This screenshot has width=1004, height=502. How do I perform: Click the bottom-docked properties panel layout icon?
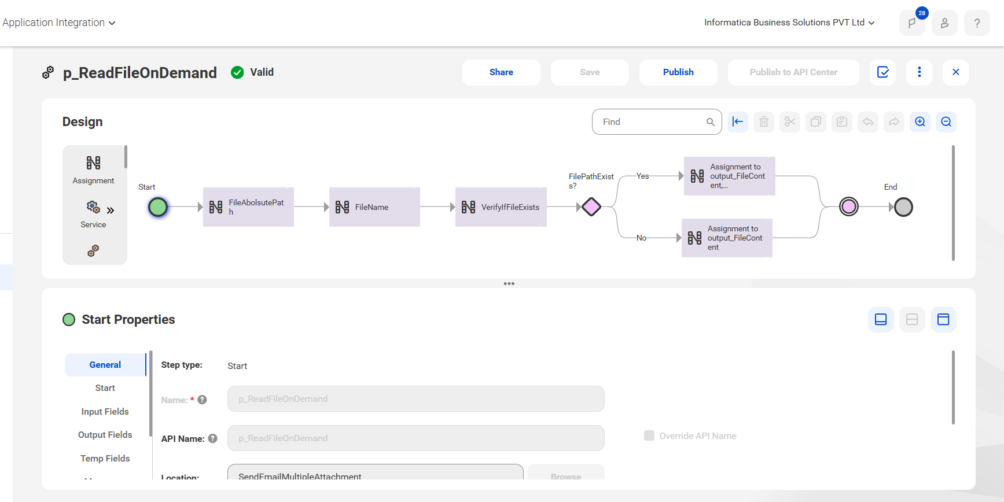pos(881,319)
